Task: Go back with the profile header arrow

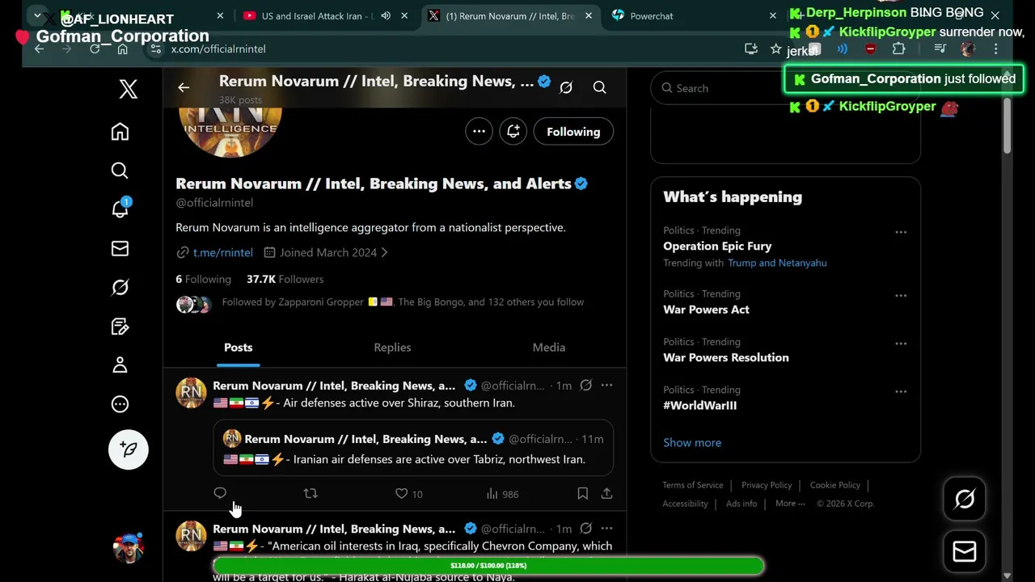Action: [x=184, y=87]
